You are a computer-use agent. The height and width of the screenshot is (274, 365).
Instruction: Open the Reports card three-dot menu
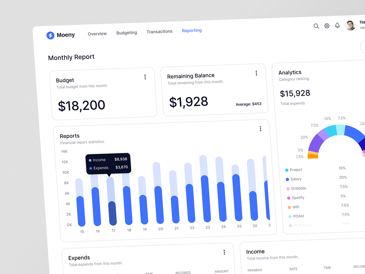261,129
